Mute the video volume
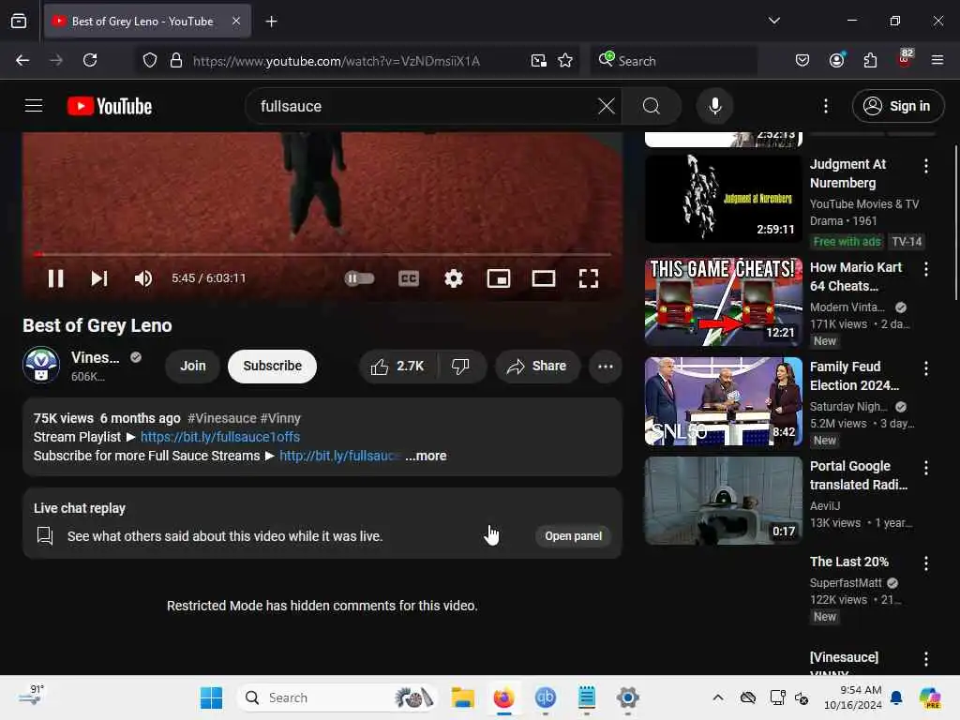 (143, 278)
